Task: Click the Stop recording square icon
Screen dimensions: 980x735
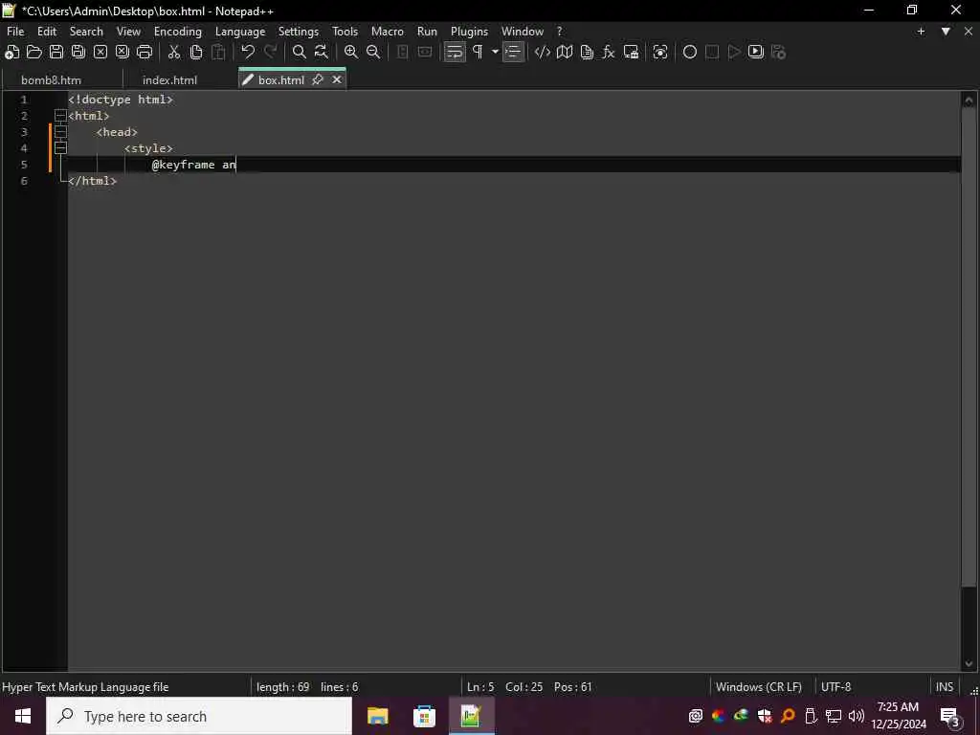Action: click(x=712, y=53)
